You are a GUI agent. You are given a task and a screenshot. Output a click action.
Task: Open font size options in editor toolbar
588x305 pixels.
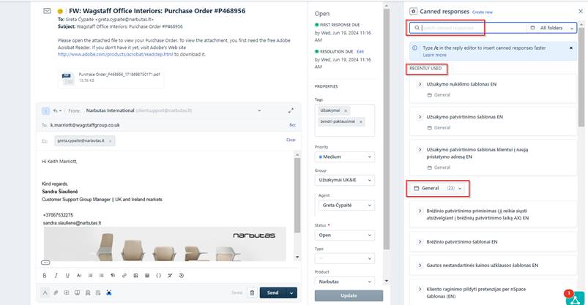pos(79,276)
